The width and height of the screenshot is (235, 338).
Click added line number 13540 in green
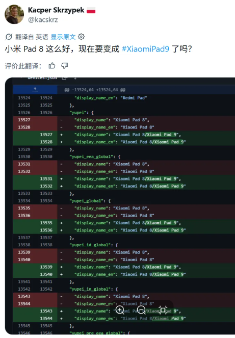click(46, 274)
